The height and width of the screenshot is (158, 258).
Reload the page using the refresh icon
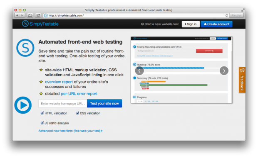pyautogui.click(x=226, y=15)
